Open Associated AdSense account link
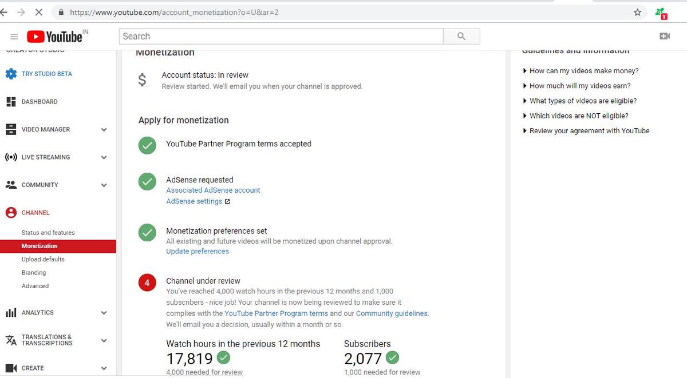This screenshot has width=687, height=378. click(213, 190)
